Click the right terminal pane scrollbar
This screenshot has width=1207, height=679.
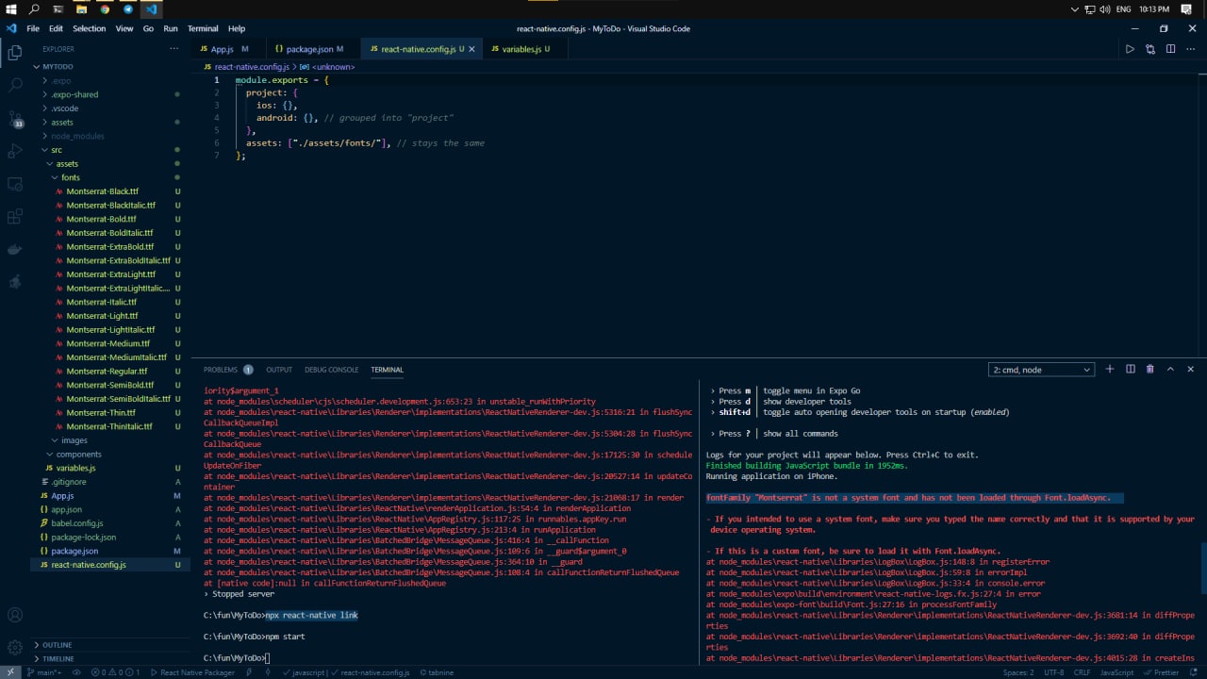[x=1202, y=566]
